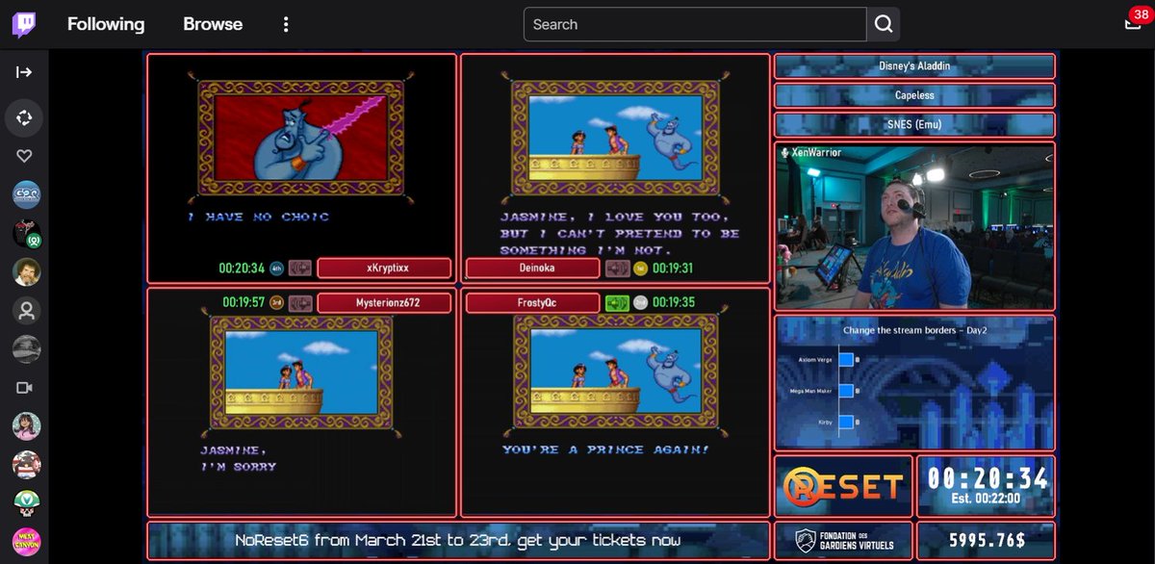
Task: Click the donation total 5995.76$
Action: pyautogui.click(x=987, y=541)
